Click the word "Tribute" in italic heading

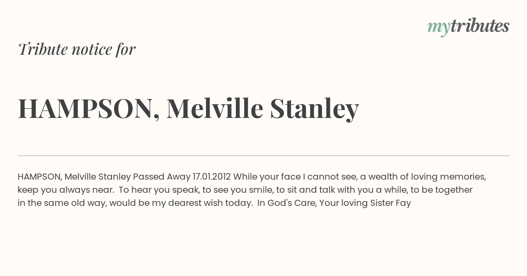42,50
